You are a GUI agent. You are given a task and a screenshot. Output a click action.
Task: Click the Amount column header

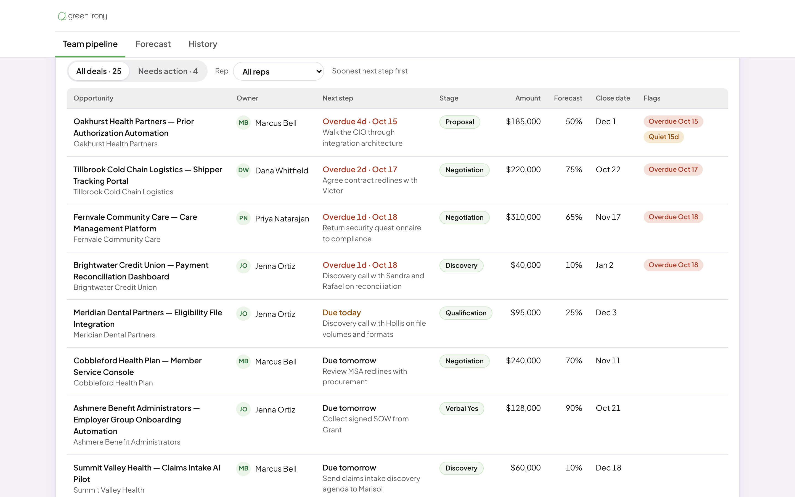528,98
